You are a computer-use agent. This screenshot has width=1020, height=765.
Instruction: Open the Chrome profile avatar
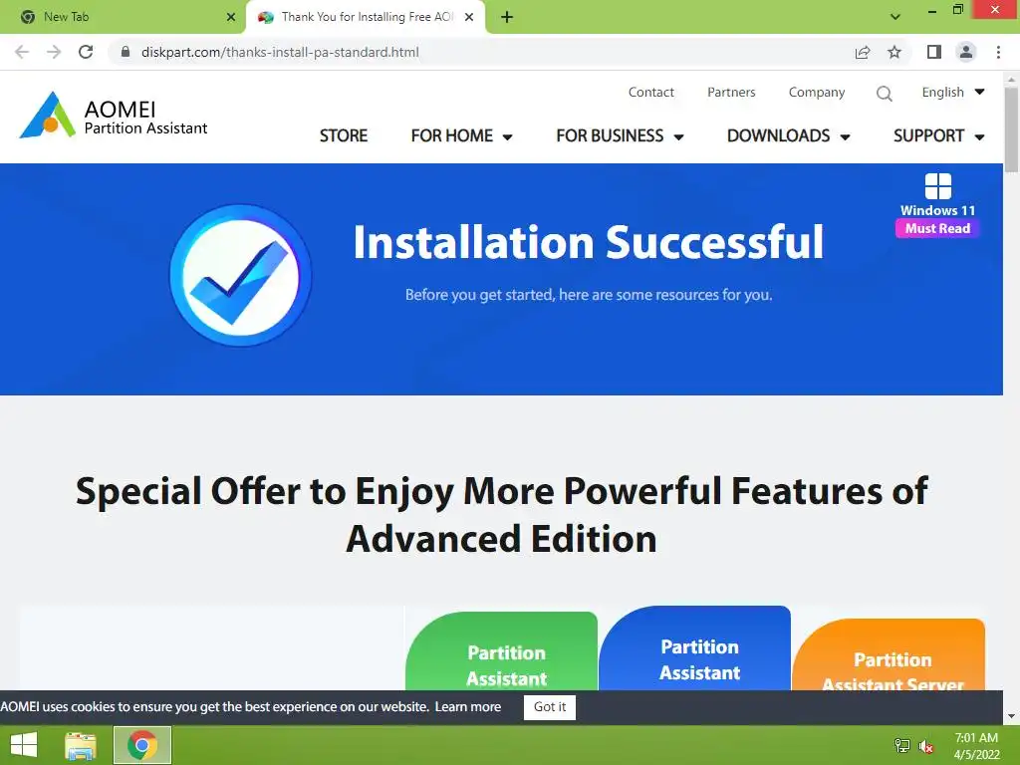pyautogui.click(x=966, y=52)
